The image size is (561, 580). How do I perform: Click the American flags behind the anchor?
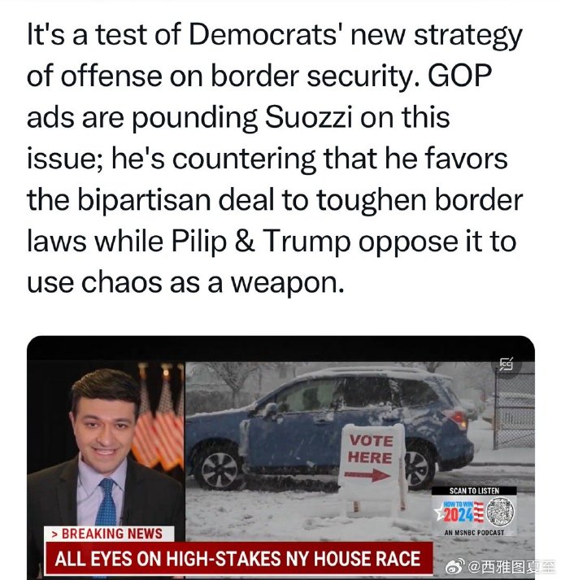pos(159,418)
